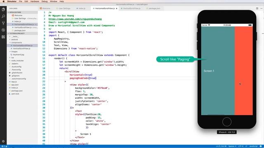
Task: Collapse the TUTORIALPROJECT section
Action: [x=22, y=34]
